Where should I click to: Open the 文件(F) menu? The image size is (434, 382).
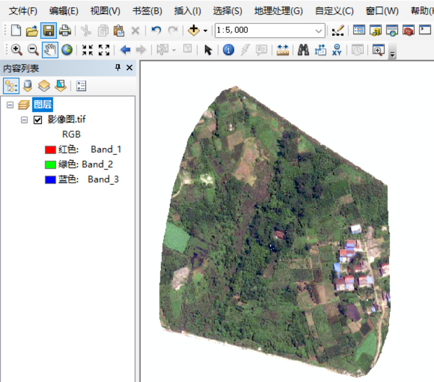[x=23, y=11]
